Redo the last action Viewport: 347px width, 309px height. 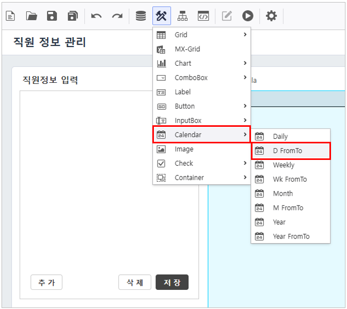tap(117, 16)
